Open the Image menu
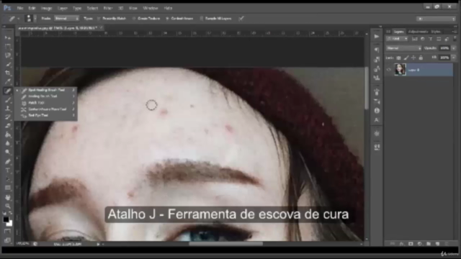461x259 pixels. pyautogui.click(x=46, y=8)
